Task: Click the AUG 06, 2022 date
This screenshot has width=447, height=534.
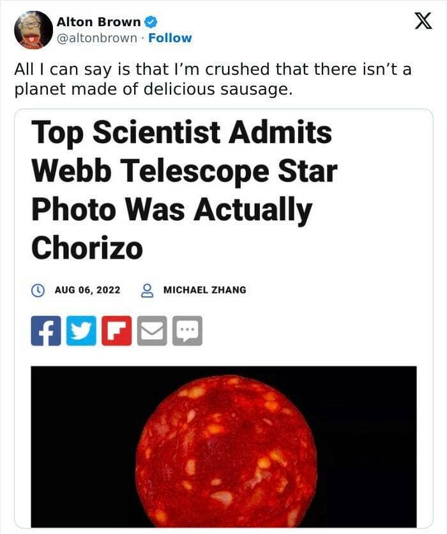Action: click(x=87, y=290)
